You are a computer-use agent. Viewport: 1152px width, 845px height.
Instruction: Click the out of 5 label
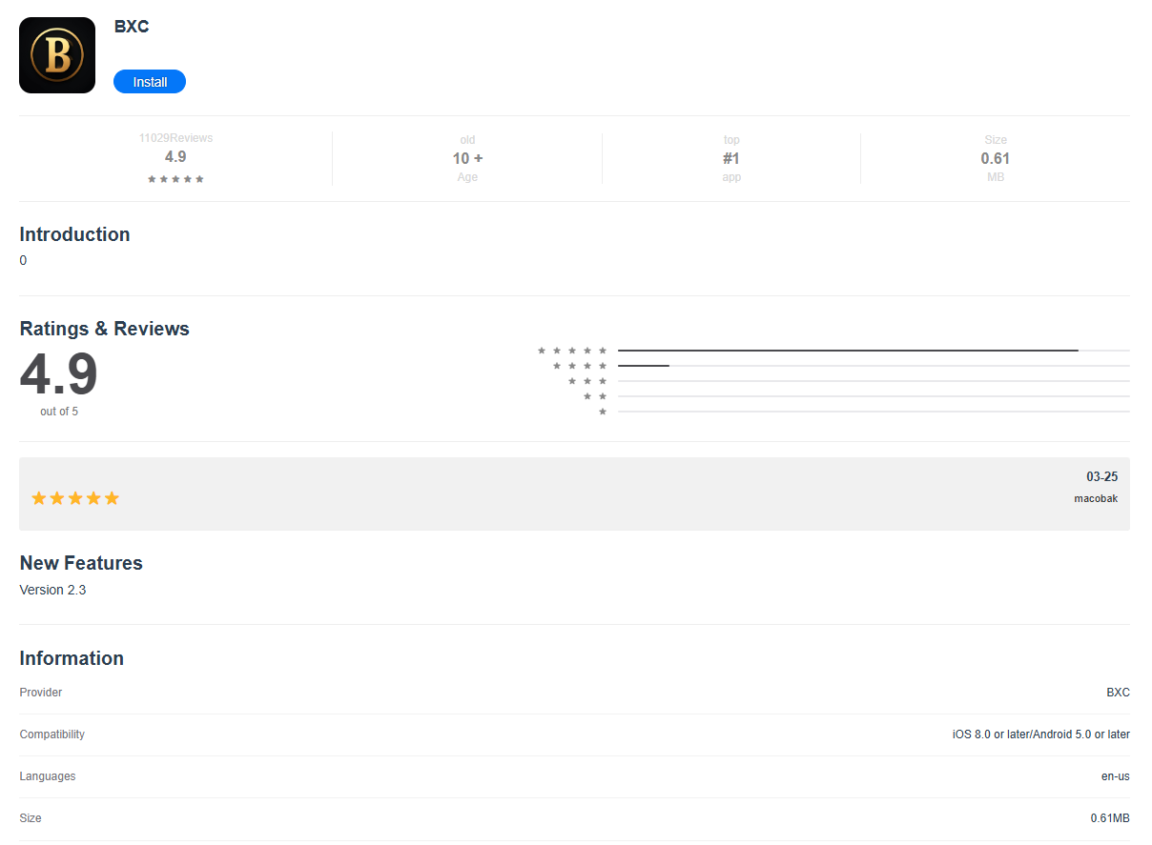tap(59, 412)
